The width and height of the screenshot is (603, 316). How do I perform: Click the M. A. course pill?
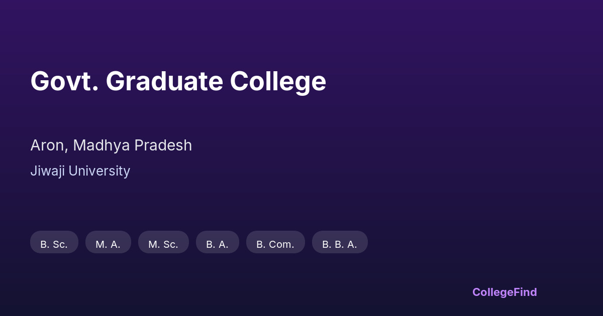tap(108, 242)
